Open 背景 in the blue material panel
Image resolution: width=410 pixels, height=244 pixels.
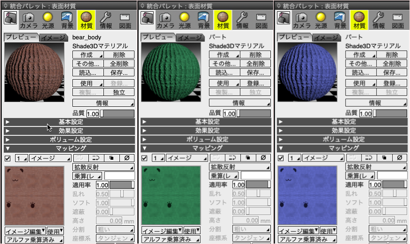pos(340,20)
